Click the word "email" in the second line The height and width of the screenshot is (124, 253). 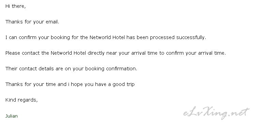pyautogui.click(x=51, y=22)
